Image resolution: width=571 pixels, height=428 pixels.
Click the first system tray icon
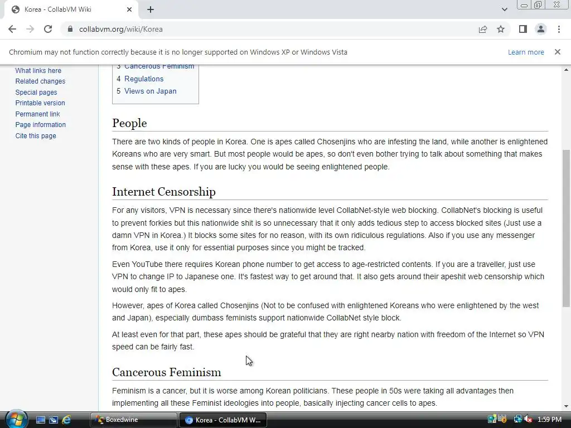point(492,419)
